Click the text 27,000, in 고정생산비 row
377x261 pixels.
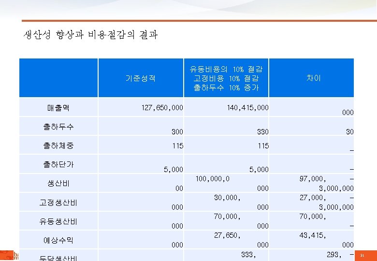pos(313,198)
